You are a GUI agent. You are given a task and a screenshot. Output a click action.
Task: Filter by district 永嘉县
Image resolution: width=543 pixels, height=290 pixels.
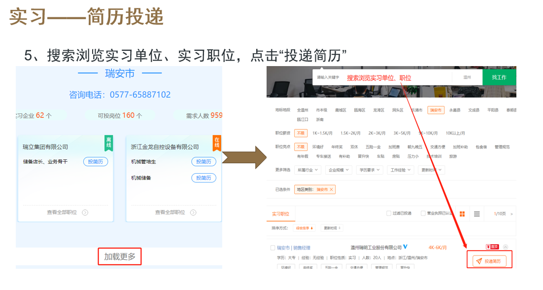[455, 110]
